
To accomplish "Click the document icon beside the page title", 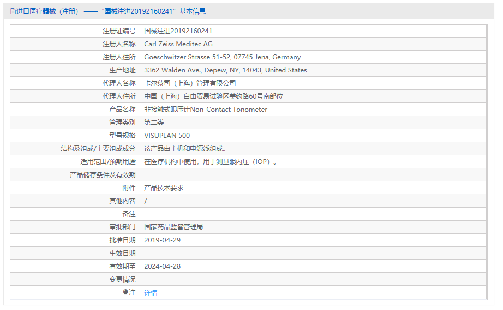I will (13, 11).
